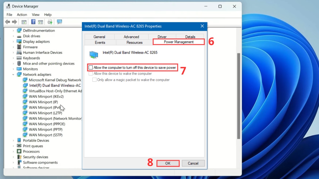Expand the Portable Devices node
Screen dimensions: 319x179
click(13, 140)
